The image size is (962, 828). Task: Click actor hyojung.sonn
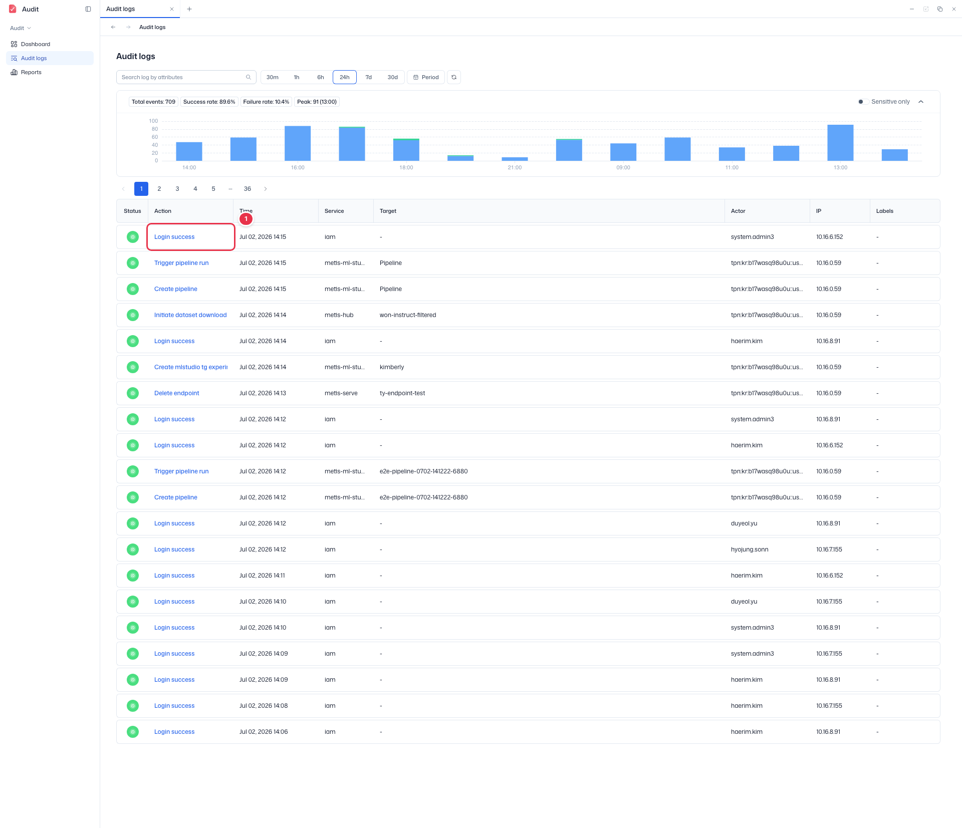pos(750,549)
